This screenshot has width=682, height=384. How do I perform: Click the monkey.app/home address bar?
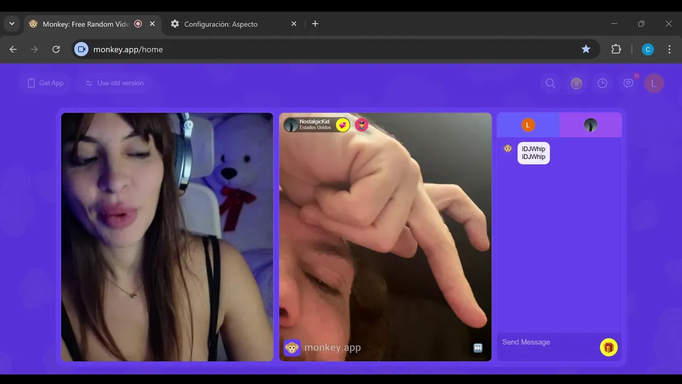point(336,49)
